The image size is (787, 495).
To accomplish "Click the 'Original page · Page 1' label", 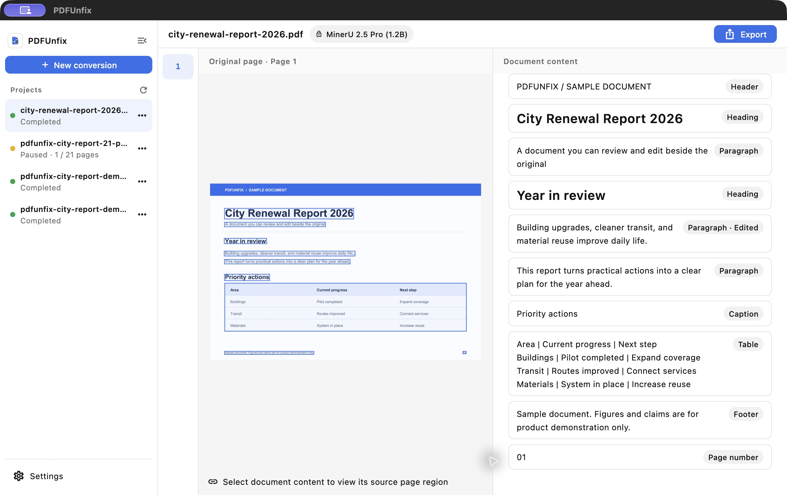I will pos(253,62).
